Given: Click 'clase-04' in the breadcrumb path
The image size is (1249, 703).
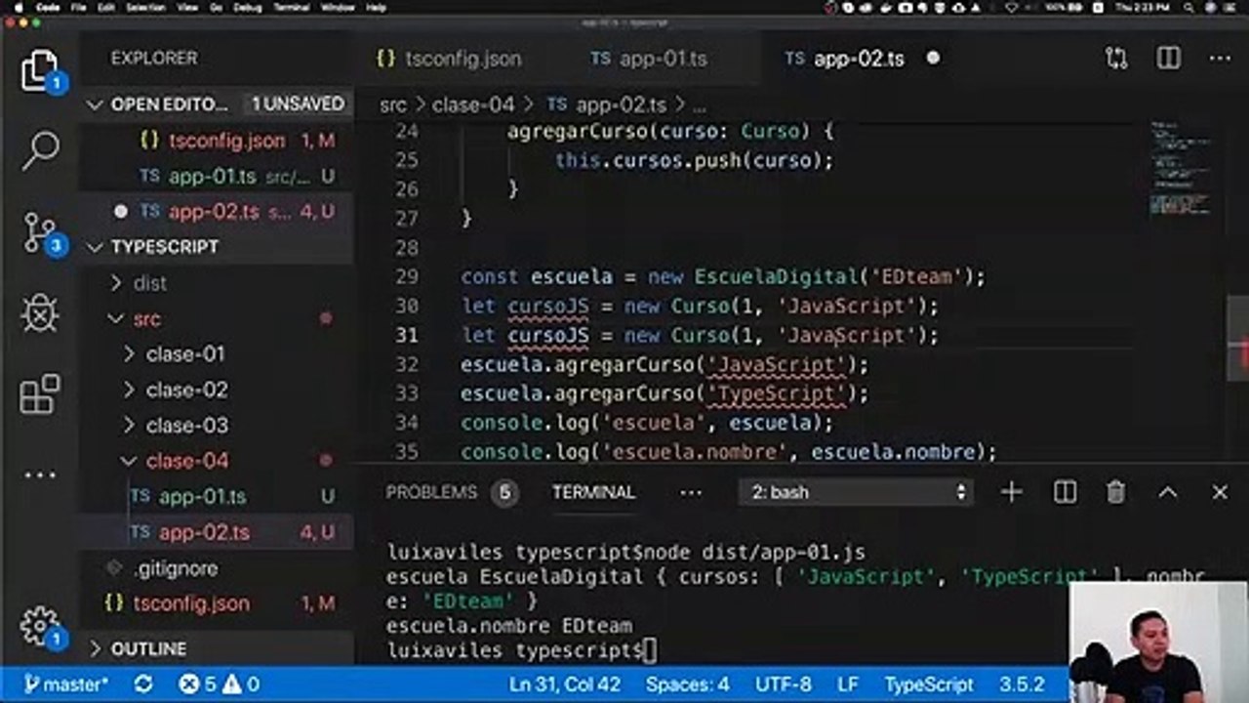Looking at the screenshot, I should coord(473,105).
